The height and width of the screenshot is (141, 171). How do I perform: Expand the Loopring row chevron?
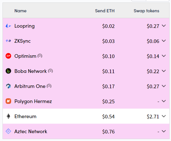pos(164,26)
